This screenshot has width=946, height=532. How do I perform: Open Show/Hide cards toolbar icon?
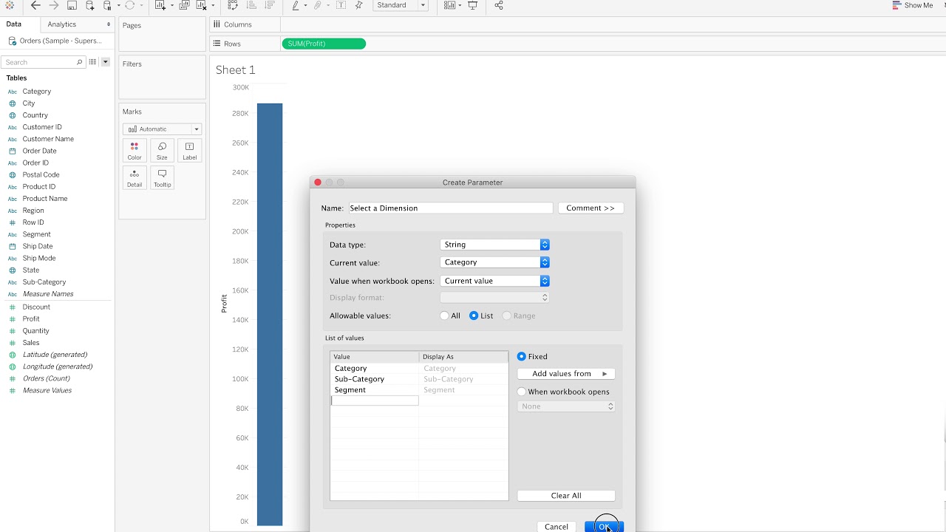click(449, 5)
